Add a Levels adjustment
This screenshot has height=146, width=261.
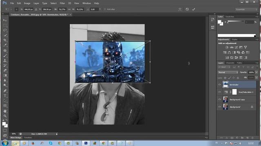pos(232,47)
